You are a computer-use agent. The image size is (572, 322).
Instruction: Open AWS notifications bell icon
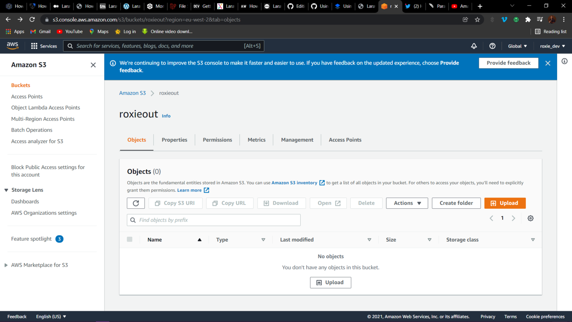point(474,46)
